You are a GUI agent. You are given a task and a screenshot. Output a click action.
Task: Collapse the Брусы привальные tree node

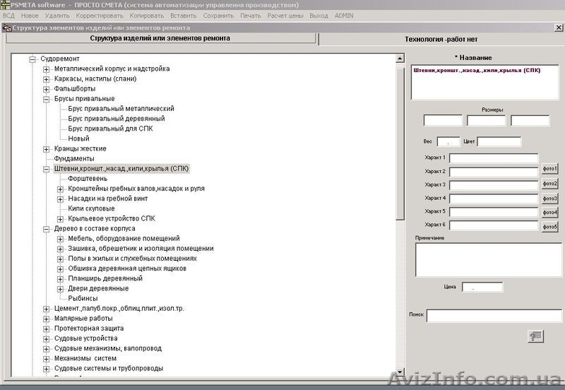[47, 100]
